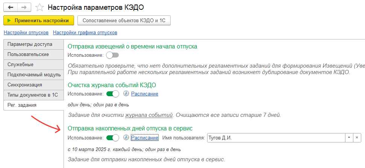365x168 pixels.
Task: Click Сопоставление объектов КЭДО и 1С button
Action: pos(124,20)
